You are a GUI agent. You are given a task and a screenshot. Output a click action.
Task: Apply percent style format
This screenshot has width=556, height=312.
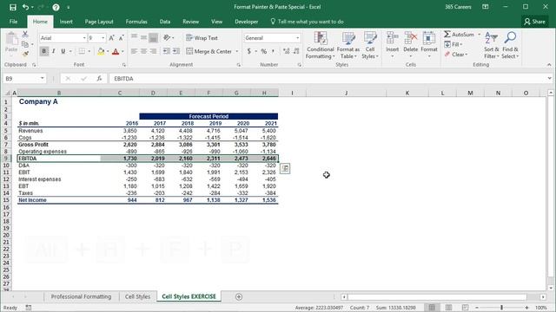[x=264, y=52]
